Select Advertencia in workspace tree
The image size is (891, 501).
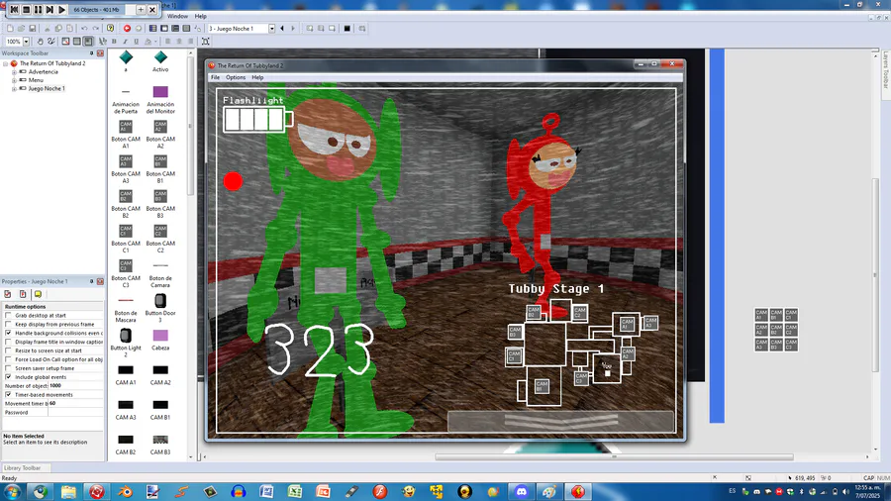44,72
